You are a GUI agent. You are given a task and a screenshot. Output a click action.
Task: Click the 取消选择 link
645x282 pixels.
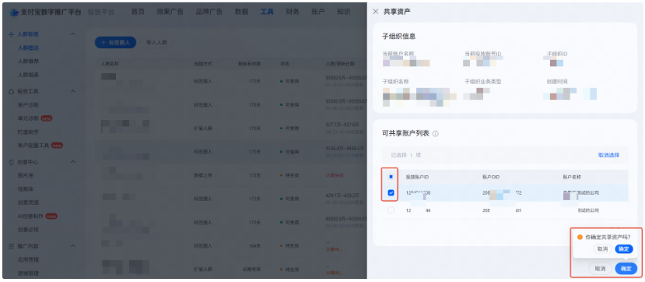[608, 155]
